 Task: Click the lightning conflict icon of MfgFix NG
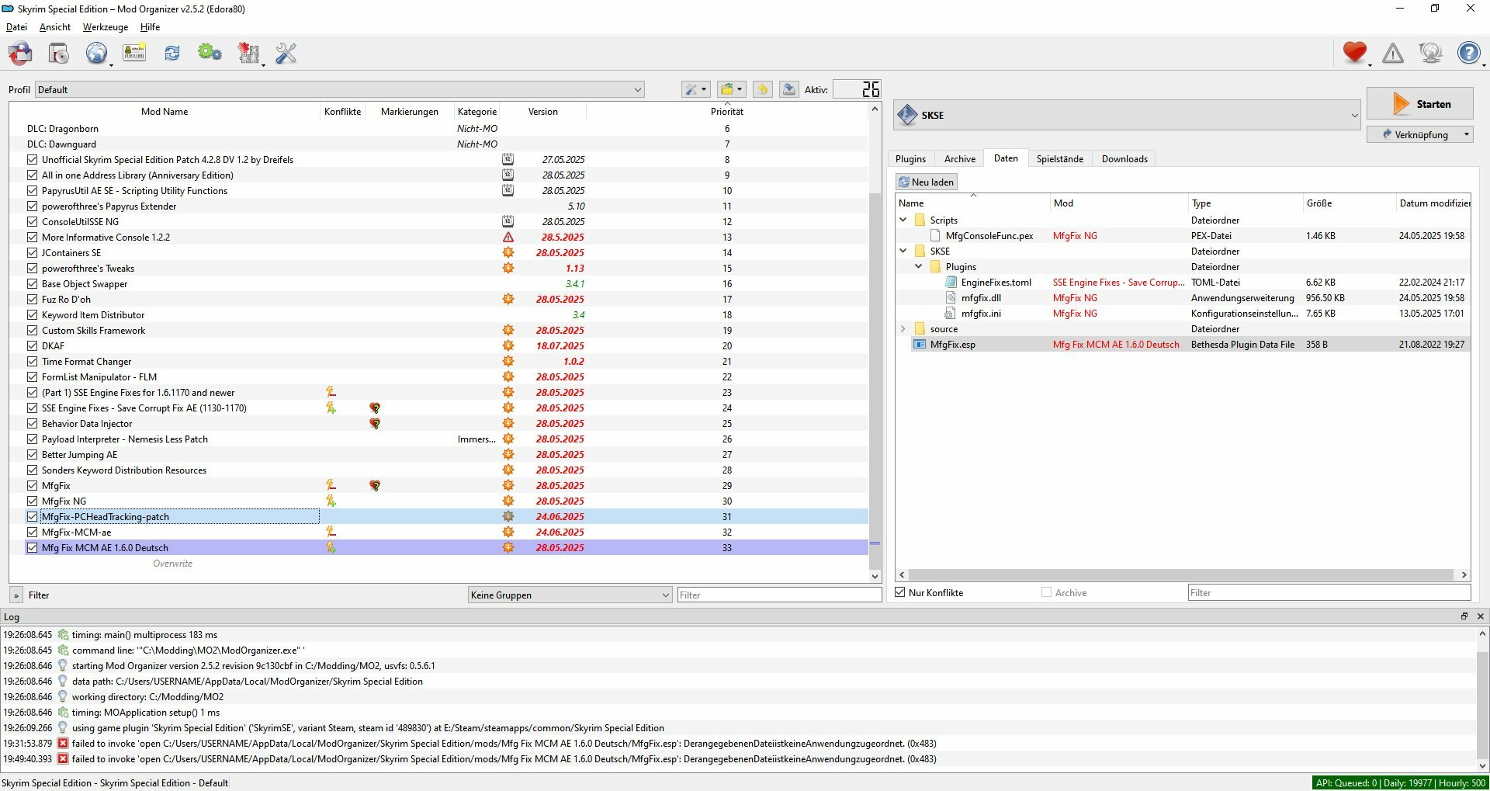pos(331,501)
